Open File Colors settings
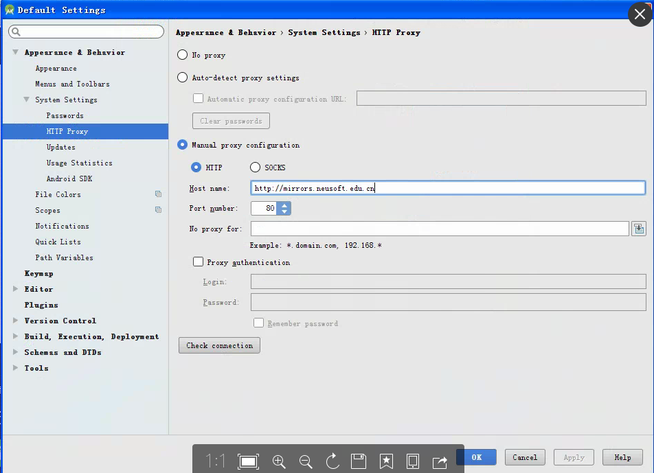The height and width of the screenshot is (473, 654). coord(58,194)
